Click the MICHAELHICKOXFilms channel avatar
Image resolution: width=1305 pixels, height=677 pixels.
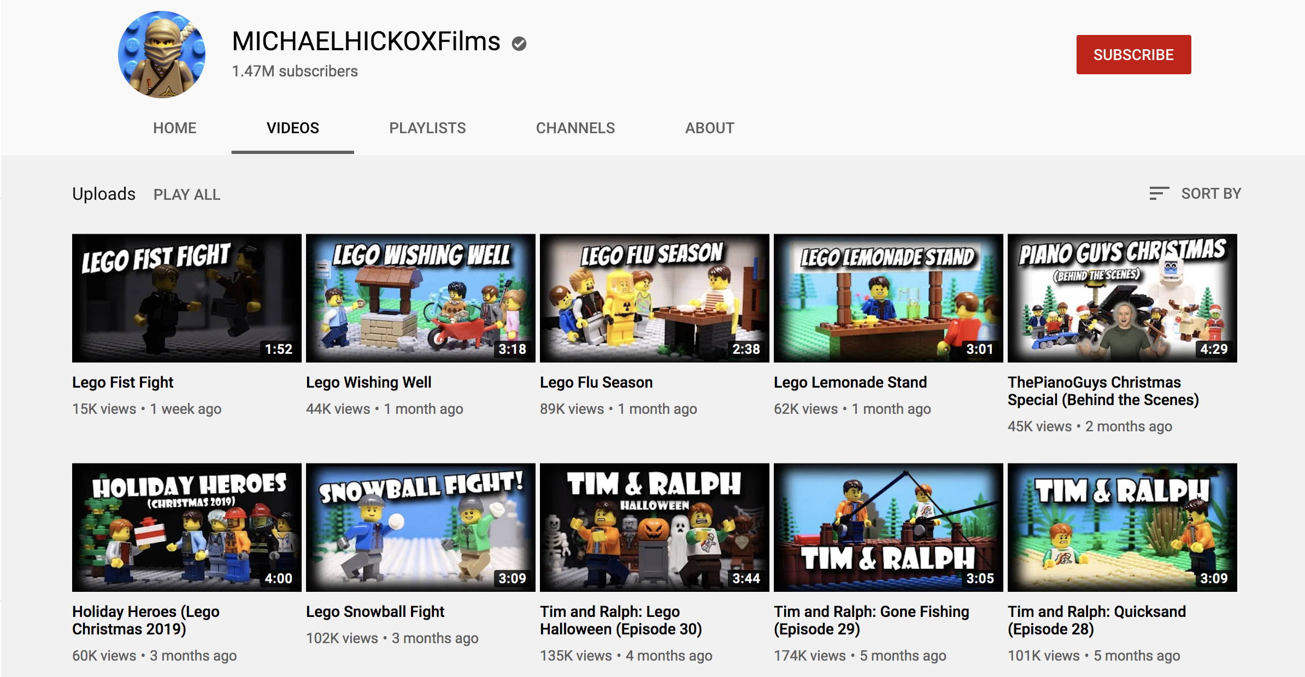[162, 55]
